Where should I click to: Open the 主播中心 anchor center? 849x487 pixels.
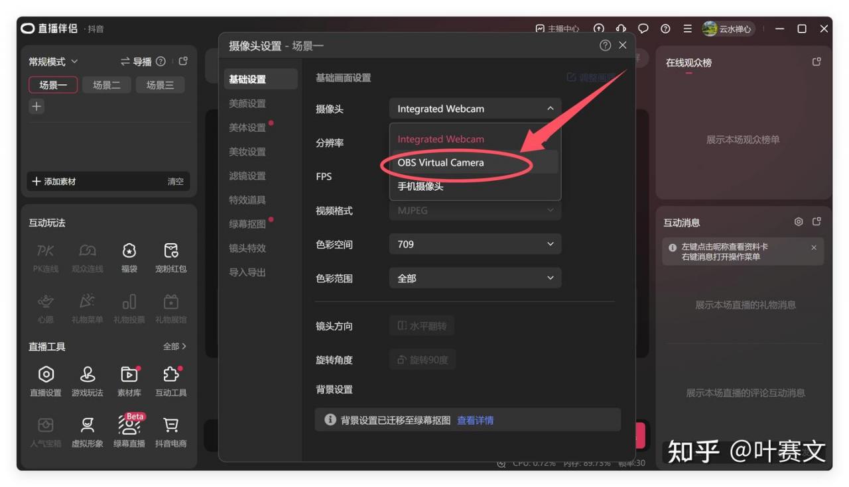(x=557, y=29)
